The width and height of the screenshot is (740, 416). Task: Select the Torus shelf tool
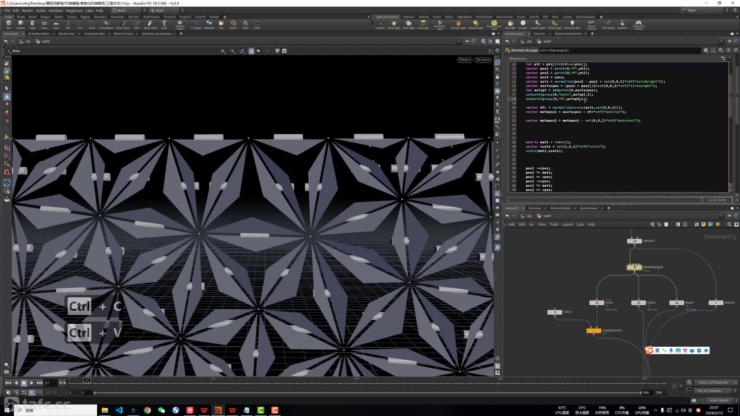point(44,25)
